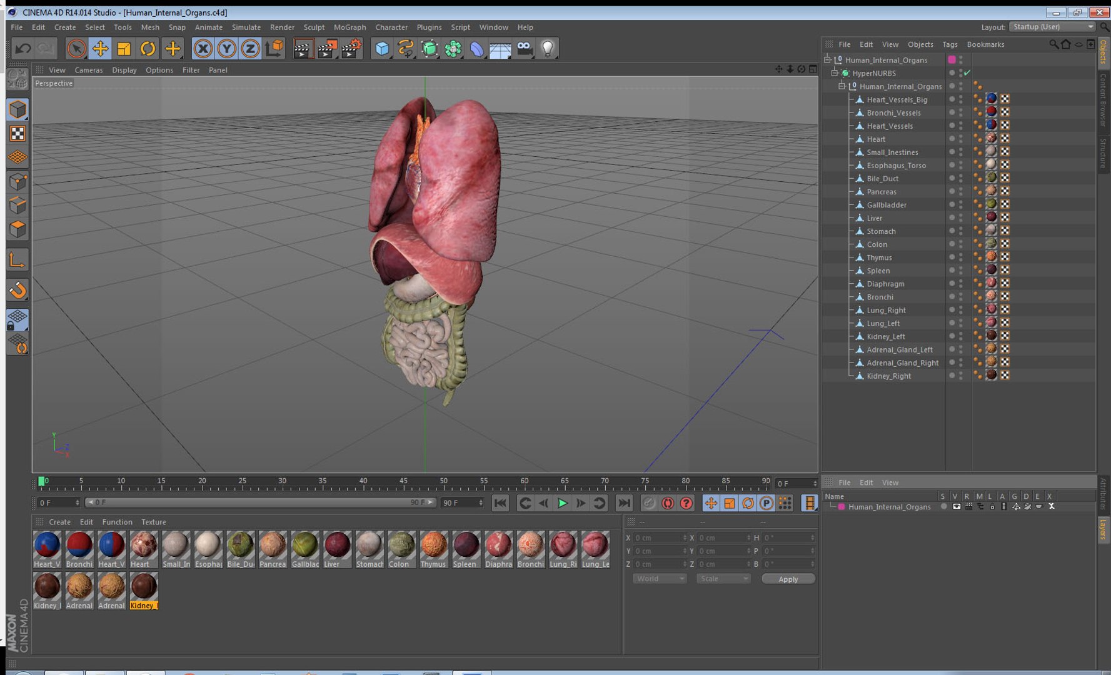Activate the Rotate tool
This screenshot has width=1111, height=675.
(148, 49)
